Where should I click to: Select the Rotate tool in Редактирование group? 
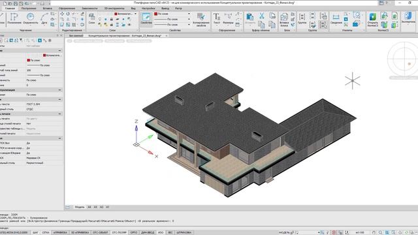(x=68, y=14)
